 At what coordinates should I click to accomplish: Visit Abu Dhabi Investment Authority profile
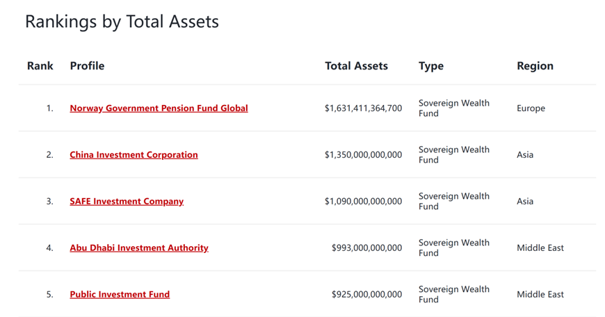point(139,248)
